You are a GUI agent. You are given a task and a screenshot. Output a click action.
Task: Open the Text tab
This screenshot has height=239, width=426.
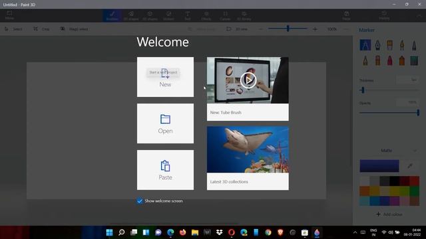pyautogui.click(x=188, y=16)
